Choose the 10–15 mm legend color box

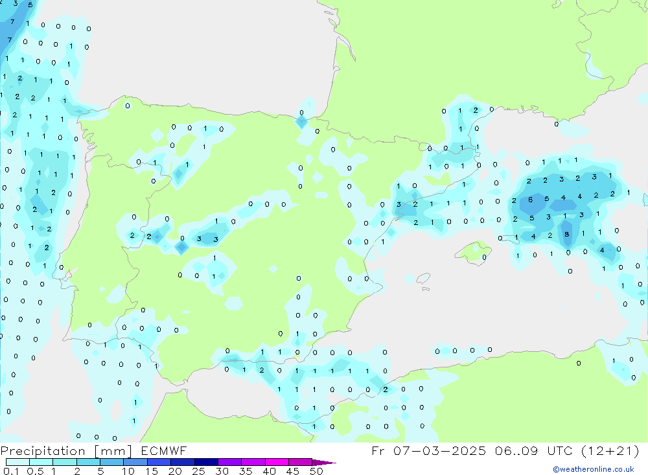(x=135, y=462)
